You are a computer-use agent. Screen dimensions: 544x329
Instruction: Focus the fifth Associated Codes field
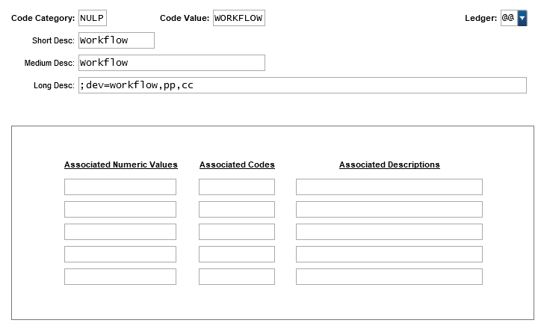pos(237,277)
